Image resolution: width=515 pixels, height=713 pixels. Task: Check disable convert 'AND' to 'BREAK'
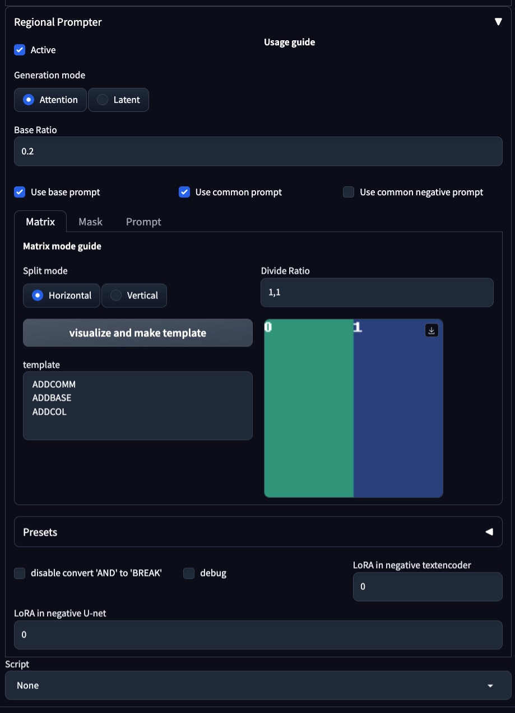[x=20, y=573]
